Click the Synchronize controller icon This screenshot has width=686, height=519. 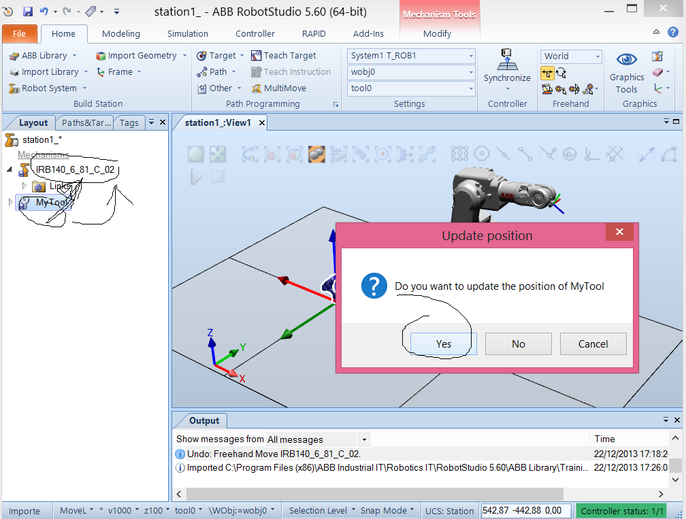click(x=506, y=59)
